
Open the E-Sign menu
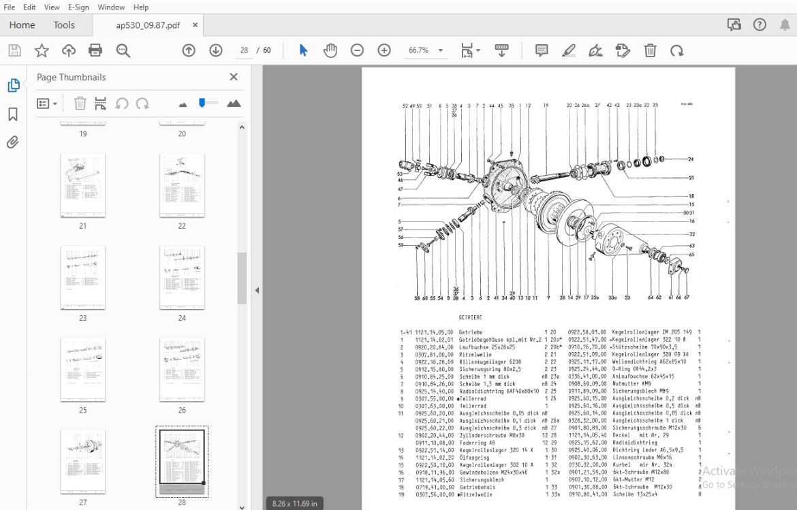click(x=78, y=7)
